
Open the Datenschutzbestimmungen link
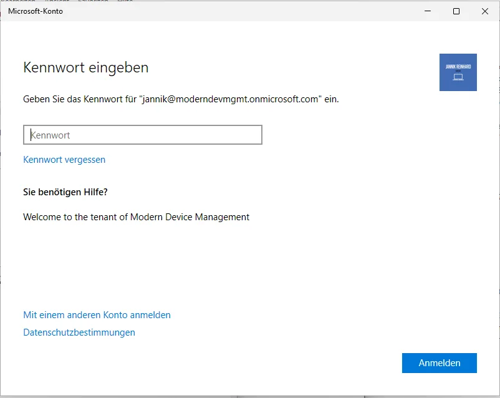click(x=79, y=332)
